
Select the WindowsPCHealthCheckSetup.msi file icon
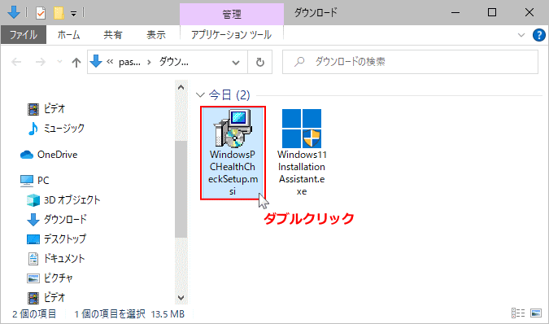233,128
